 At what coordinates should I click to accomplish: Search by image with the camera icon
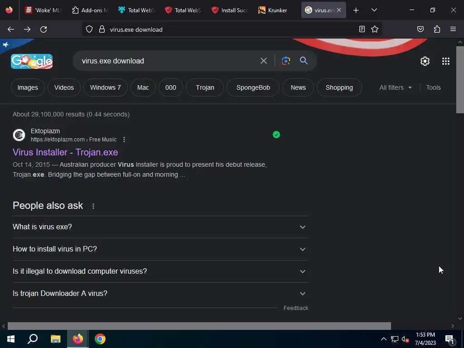(285, 61)
